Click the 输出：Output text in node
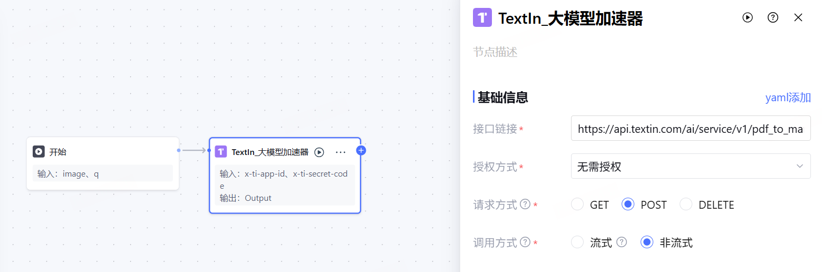 click(246, 198)
